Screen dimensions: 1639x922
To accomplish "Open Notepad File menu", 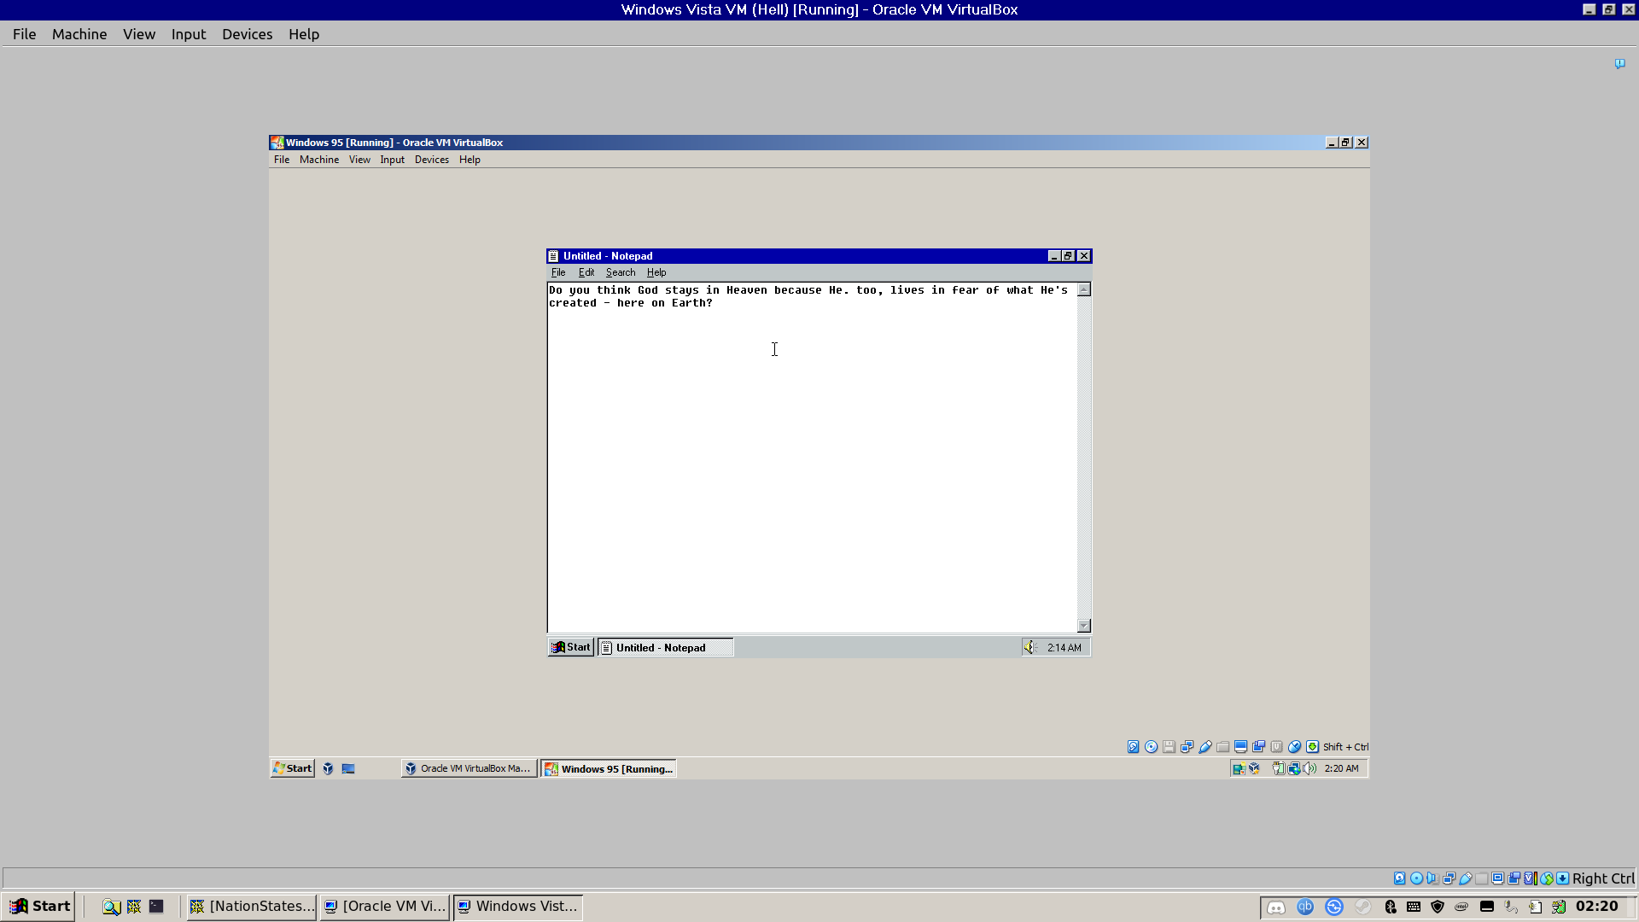I will tap(558, 272).
